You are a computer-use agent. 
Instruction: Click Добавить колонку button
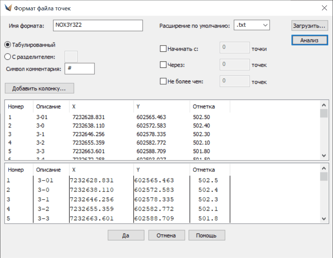click(x=39, y=89)
